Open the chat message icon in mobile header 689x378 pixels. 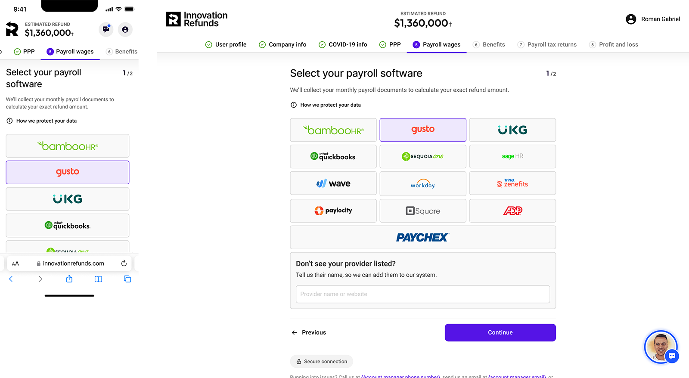coord(106,29)
